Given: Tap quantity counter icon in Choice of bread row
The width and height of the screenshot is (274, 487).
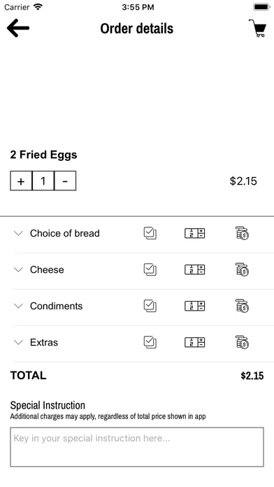Looking at the screenshot, I should pyautogui.click(x=195, y=233).
